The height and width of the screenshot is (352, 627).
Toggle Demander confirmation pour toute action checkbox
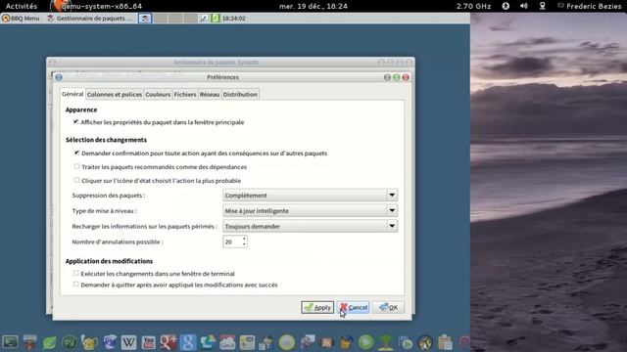coord(76,153)
